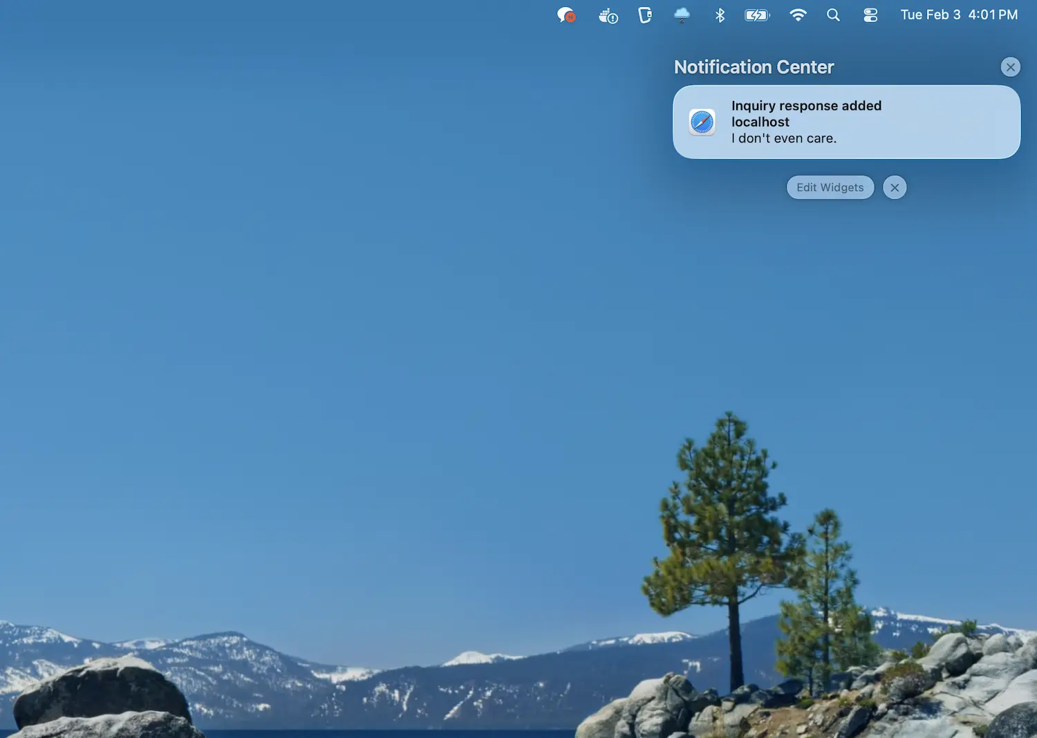Click the Notification Center heading

[754, 67]
